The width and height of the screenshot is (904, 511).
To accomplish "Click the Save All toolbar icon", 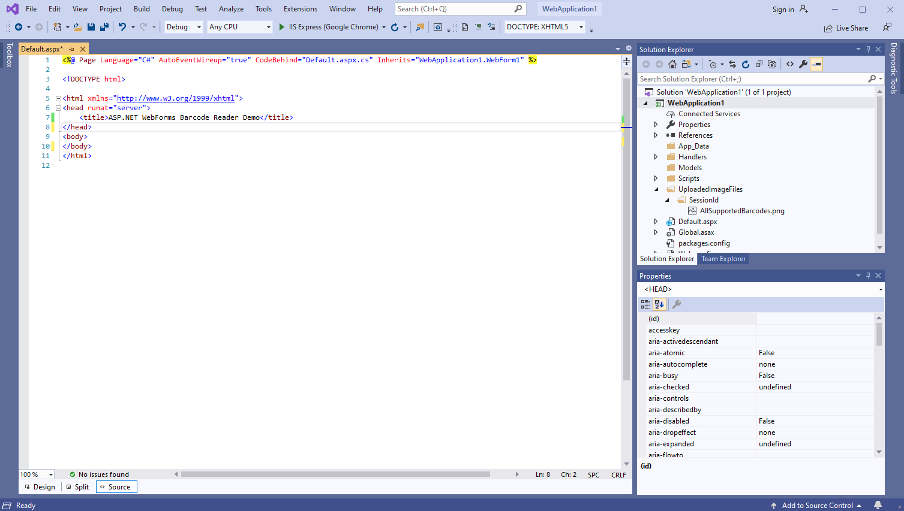I will (104, 27).
